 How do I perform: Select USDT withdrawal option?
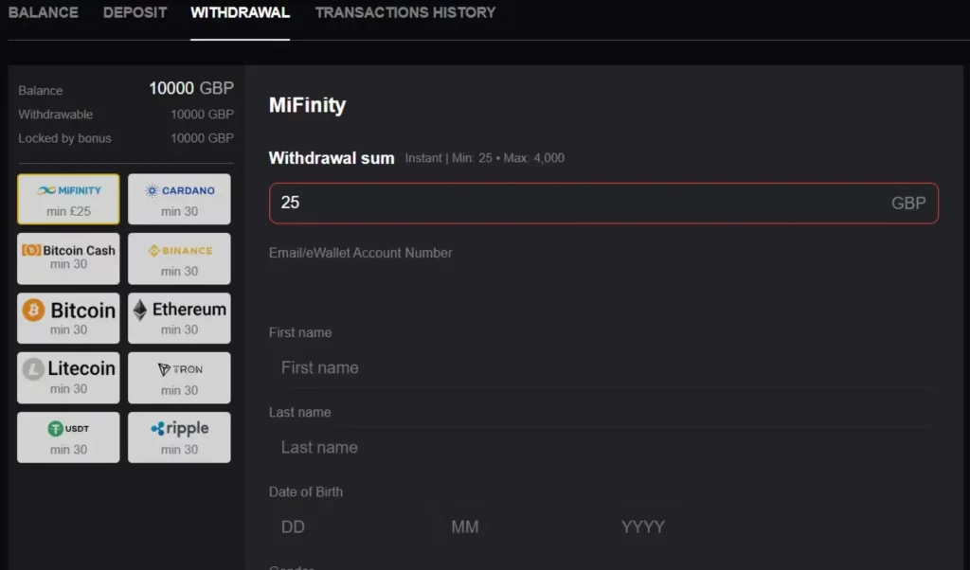(68, 437)
